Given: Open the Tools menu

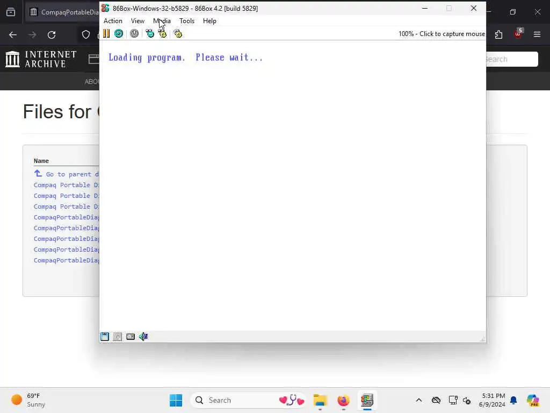Looking at the screenshot, I should point(186,21).
